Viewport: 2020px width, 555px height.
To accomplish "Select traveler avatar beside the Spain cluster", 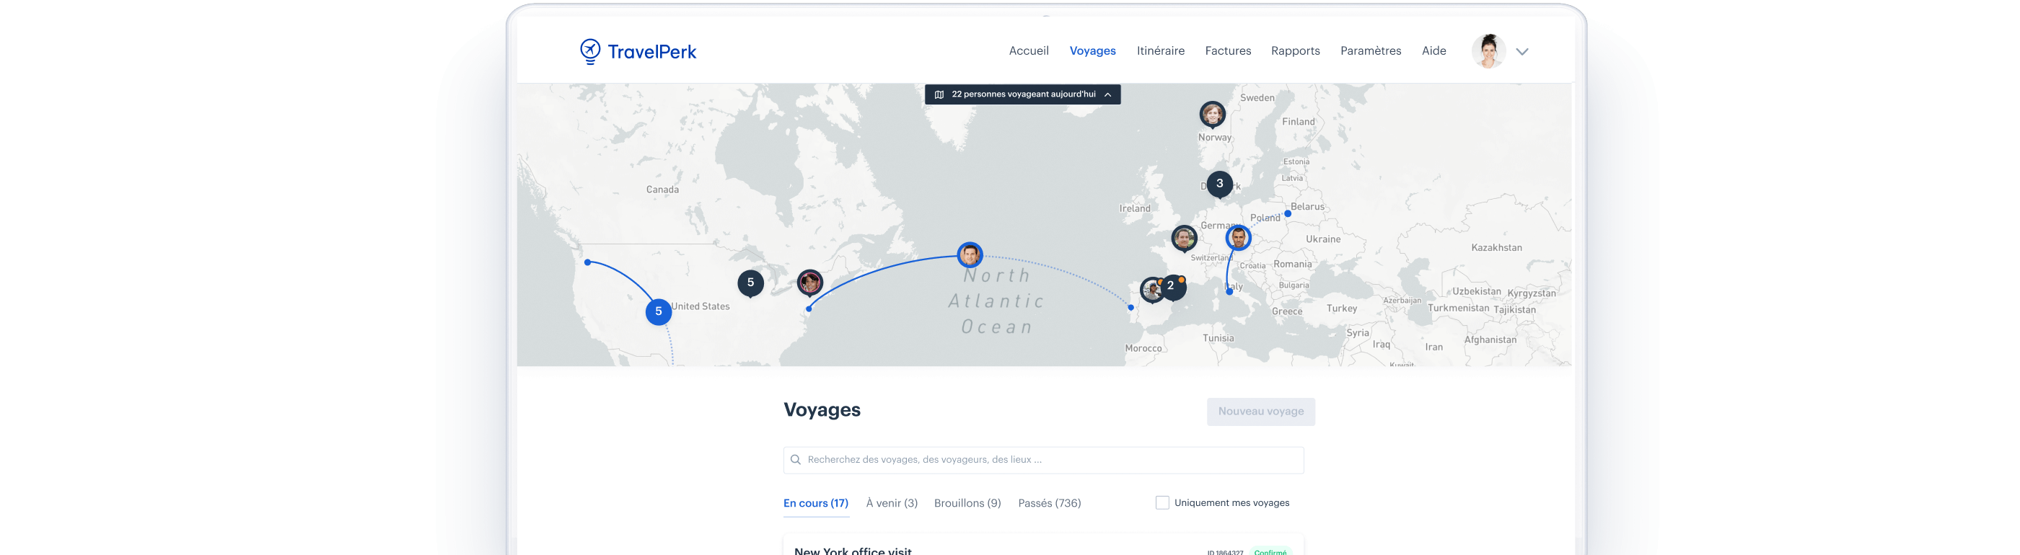I will [1152, 290].
